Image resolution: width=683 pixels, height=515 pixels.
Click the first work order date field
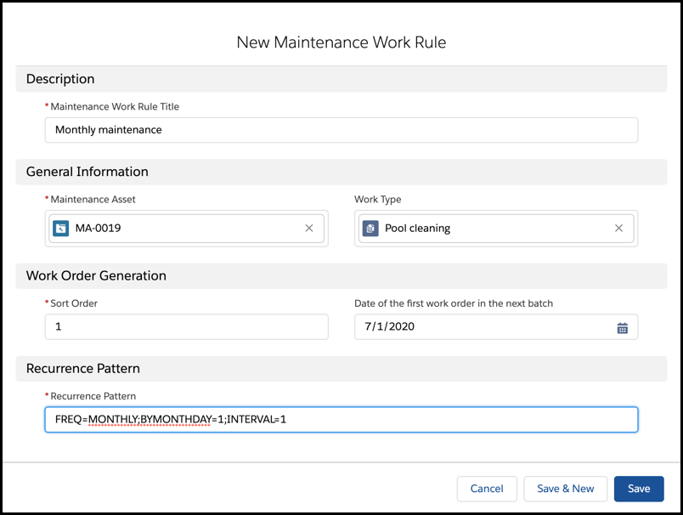[x=484, y=327]
